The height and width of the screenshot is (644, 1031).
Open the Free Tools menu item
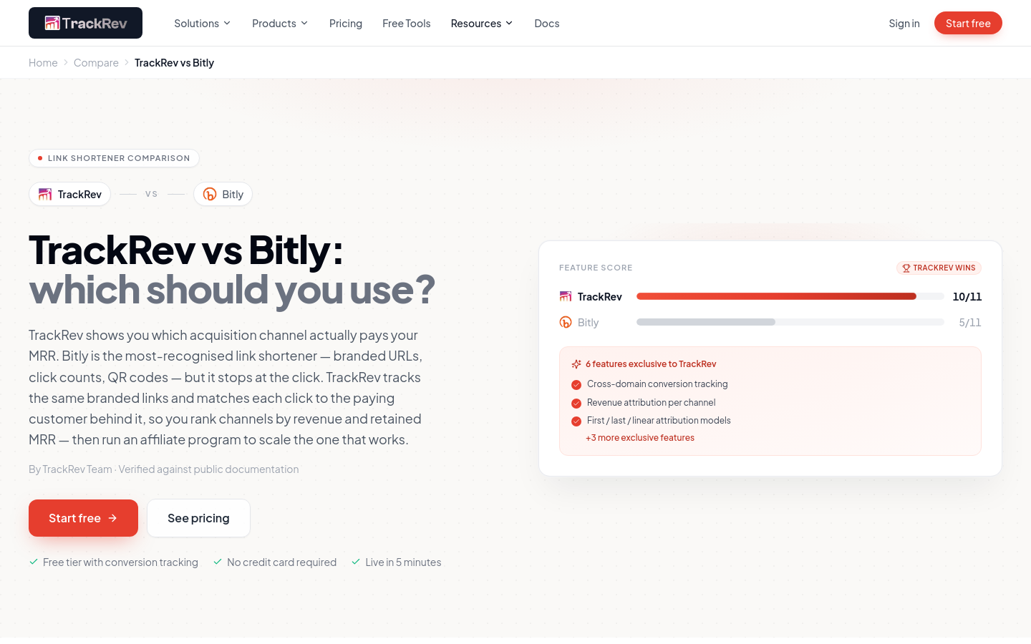407,24
